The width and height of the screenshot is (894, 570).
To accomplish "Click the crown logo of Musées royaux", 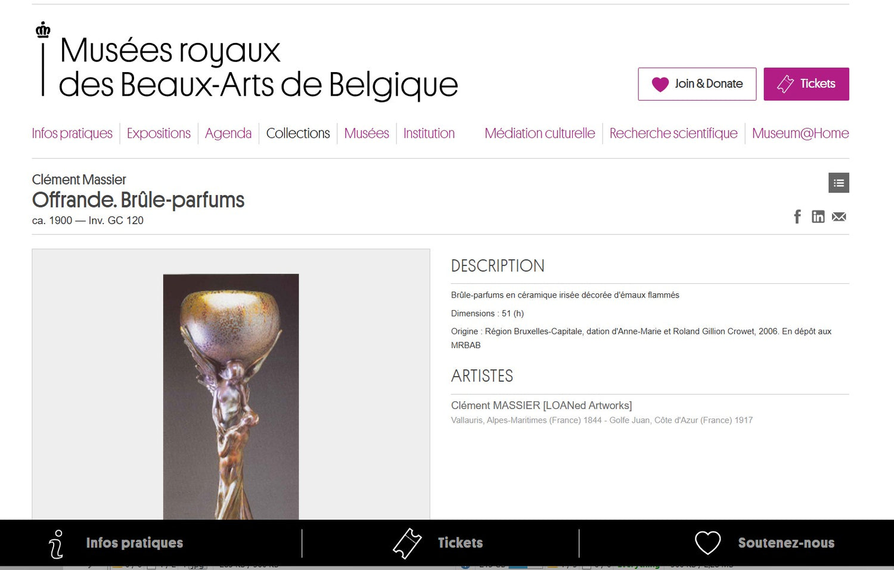I will click(43, 30).
